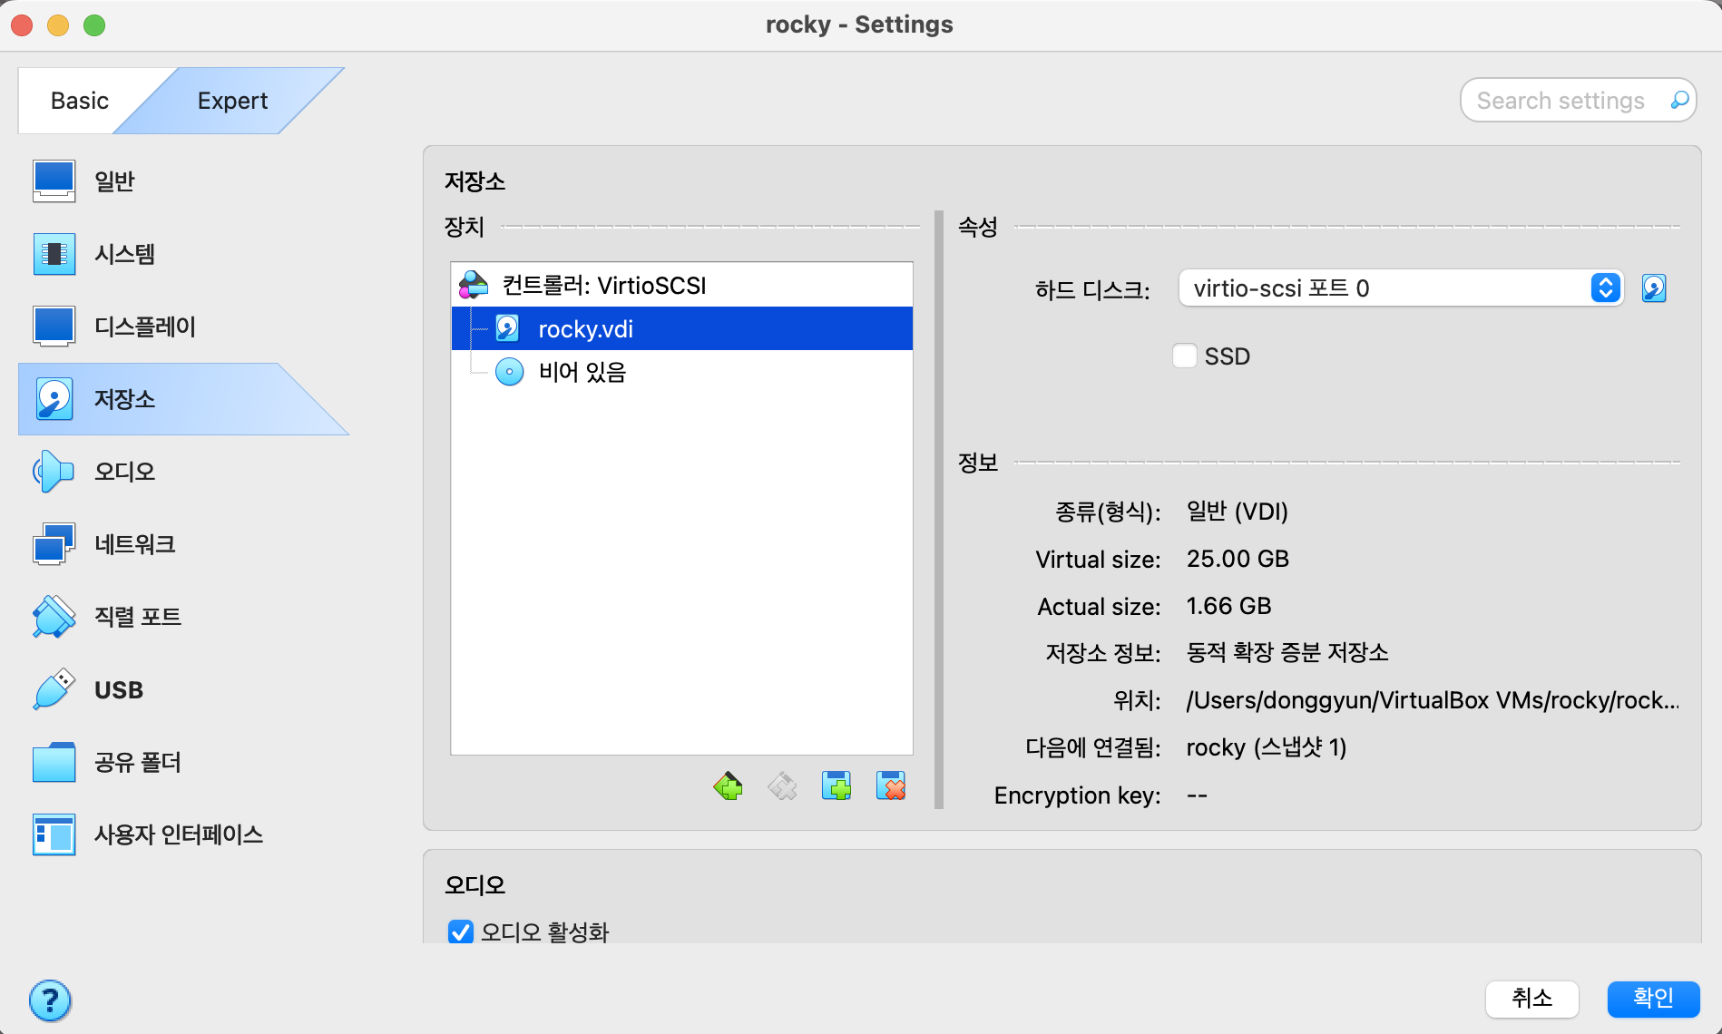Click the help question mark icon
Image resolution: width=1722 pixels, height=1034 pixels.
(50, 1000)
